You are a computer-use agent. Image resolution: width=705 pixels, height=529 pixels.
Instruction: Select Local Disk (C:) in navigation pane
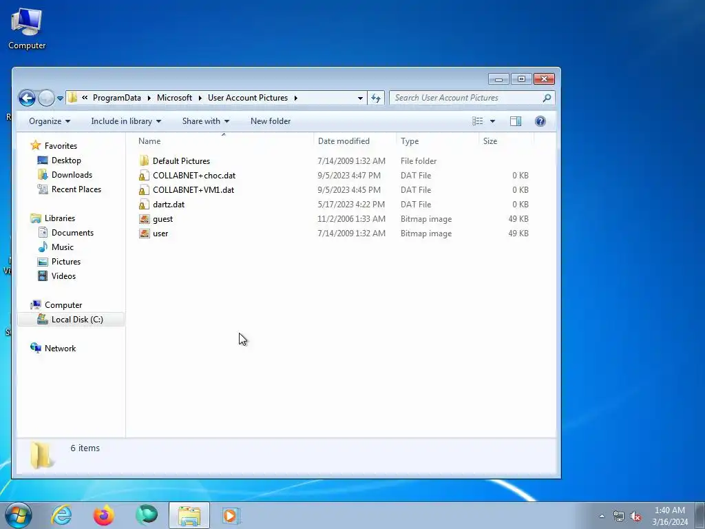point(71,320)
